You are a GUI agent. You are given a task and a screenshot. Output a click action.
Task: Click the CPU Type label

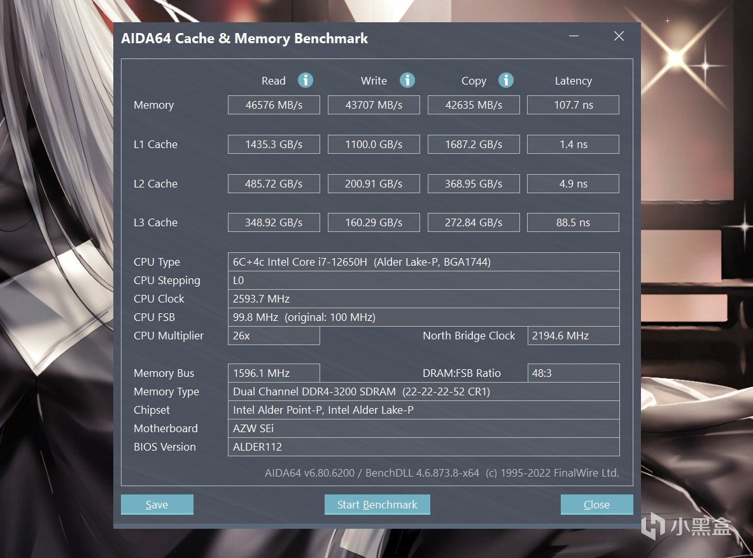point(157,262)
